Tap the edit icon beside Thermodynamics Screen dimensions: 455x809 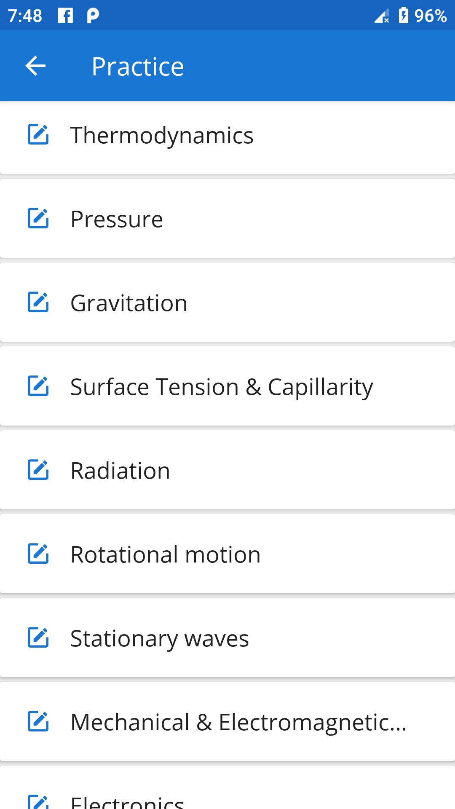pyautogui.click(x=38, y=135)
